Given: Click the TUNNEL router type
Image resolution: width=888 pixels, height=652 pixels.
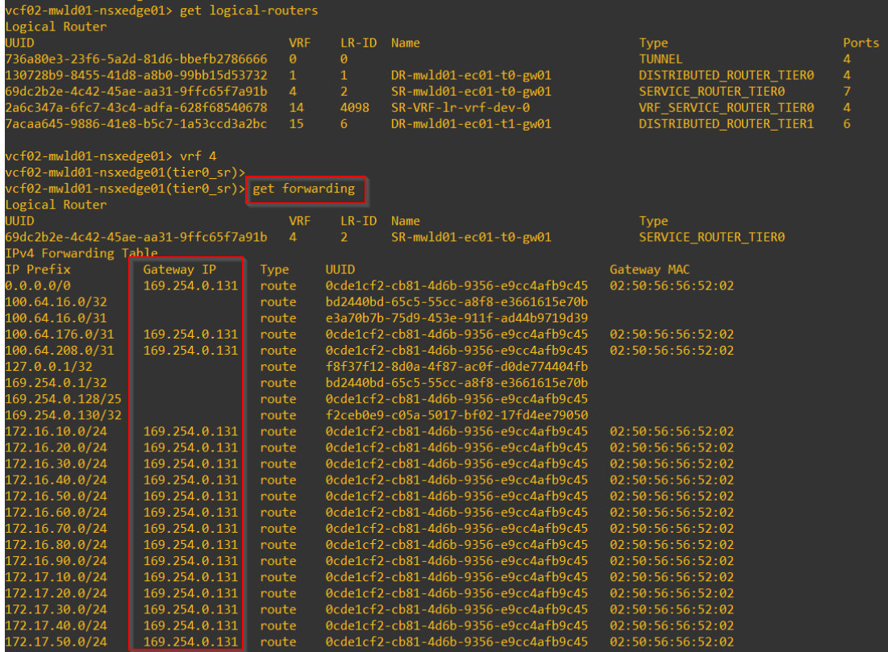Looking at the screenshot, I should pos(661,59).
